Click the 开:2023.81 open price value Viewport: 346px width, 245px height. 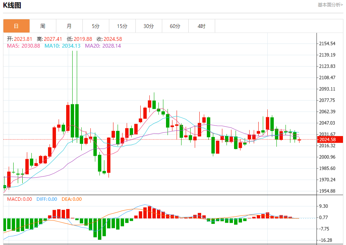19,39
